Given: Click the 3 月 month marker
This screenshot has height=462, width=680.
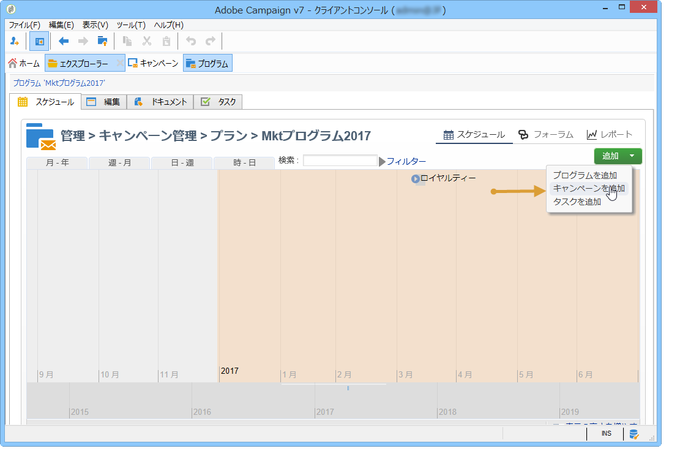Looking at the screenshot, I should (x=405, y=374).
